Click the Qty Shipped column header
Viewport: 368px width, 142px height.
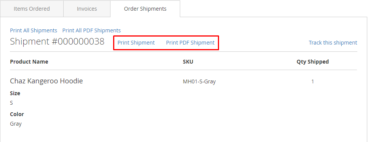[313, 62]
